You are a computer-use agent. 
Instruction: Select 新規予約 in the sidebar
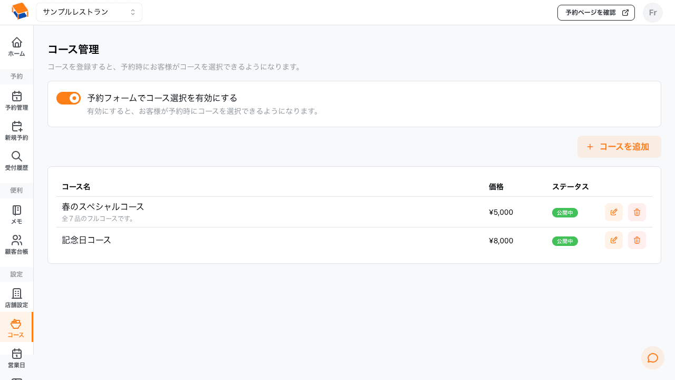pos(16,131)
